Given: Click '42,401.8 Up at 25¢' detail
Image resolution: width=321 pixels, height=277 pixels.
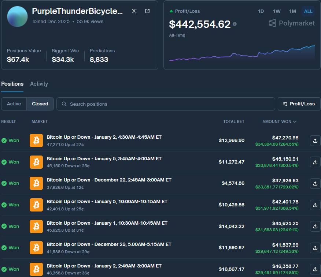Looking at the screenshot, I should pyautogui.click(x=65, y=209).
